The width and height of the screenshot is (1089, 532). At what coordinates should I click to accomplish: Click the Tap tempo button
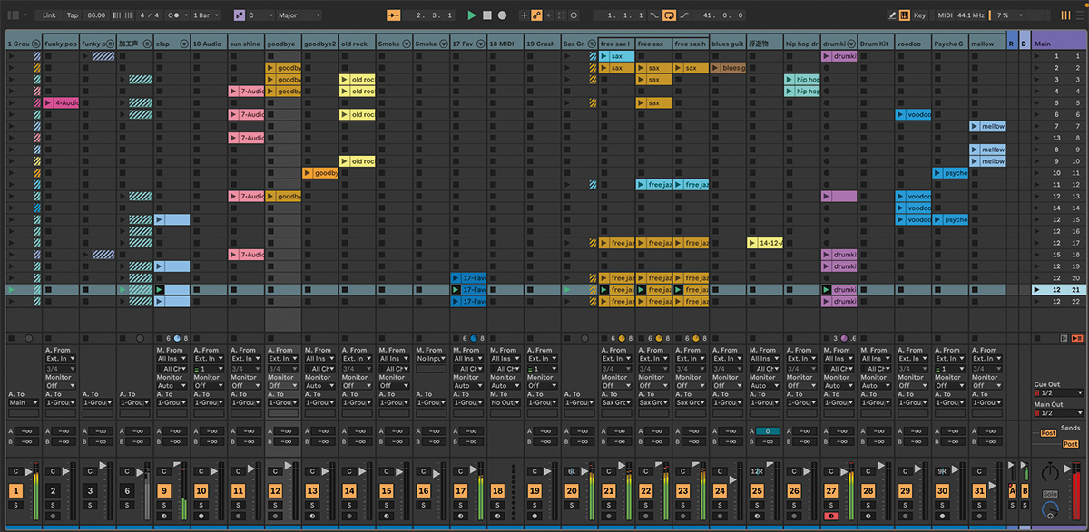click(x=73, y=15)
